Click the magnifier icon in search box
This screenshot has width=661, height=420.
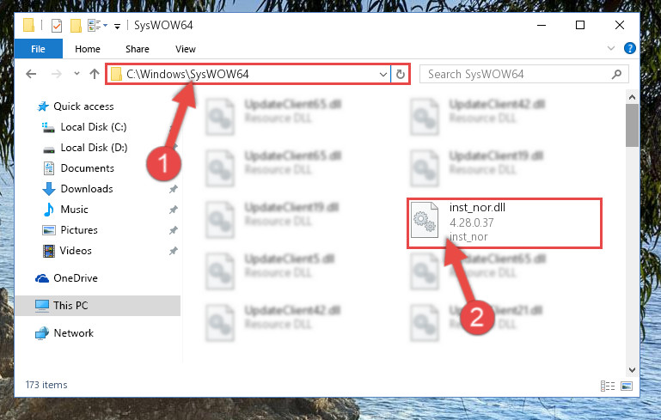616,75
